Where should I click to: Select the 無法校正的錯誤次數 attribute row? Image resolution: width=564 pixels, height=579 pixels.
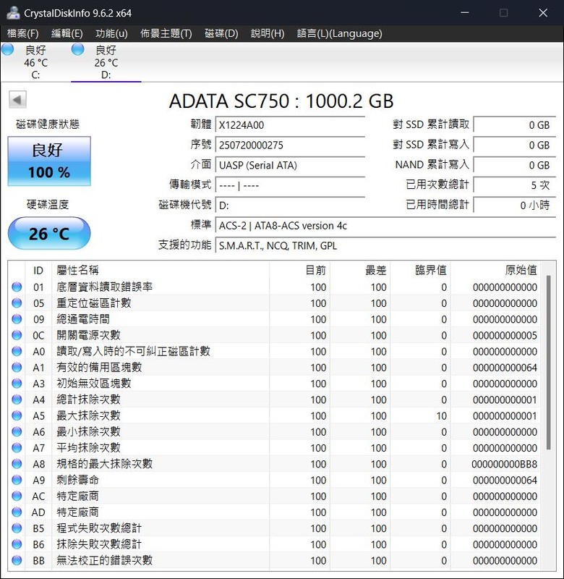pos(275,560)
